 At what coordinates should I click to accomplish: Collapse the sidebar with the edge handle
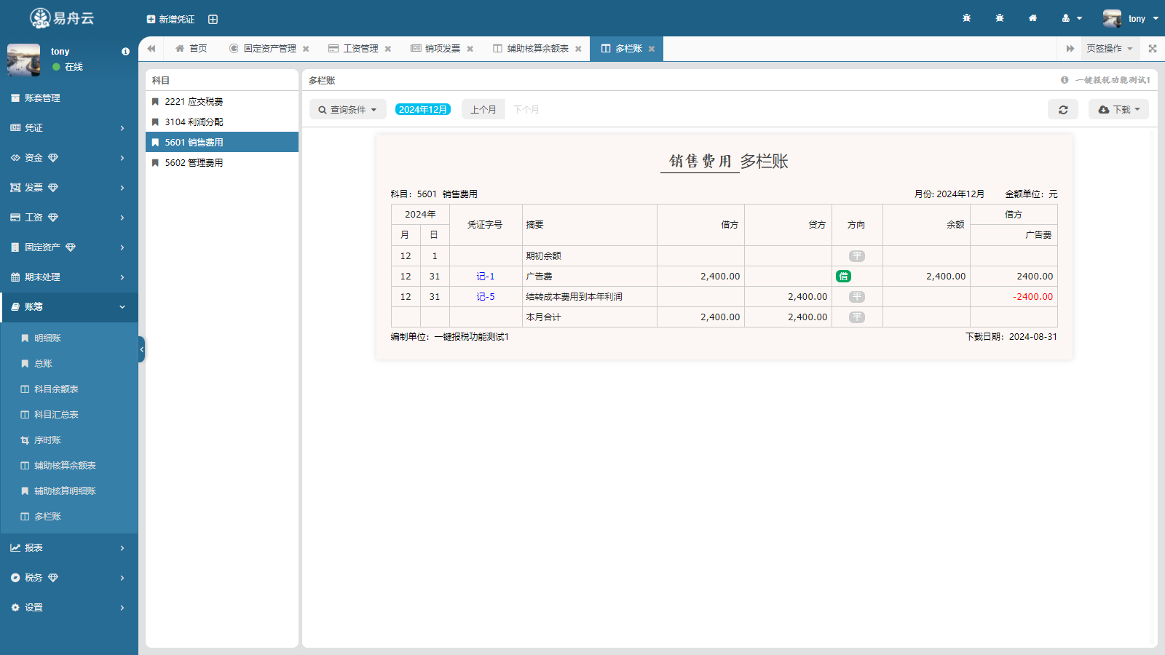tap(141, 349)
